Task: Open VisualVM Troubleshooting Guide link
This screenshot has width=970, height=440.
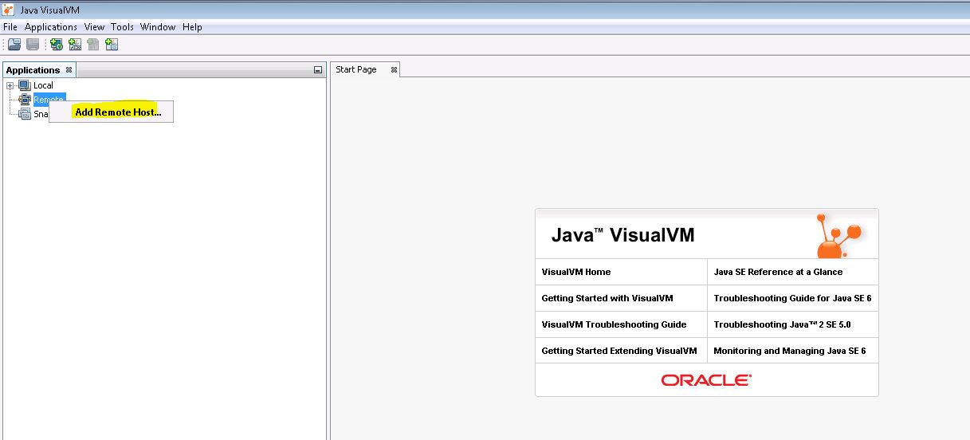Action: pos(614,324)
